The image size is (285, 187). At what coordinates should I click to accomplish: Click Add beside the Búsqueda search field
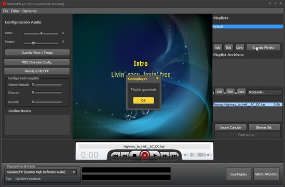click(219, 91)
